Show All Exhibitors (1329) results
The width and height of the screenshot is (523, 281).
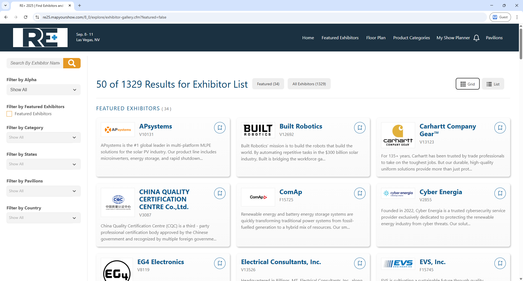[309, 84]
